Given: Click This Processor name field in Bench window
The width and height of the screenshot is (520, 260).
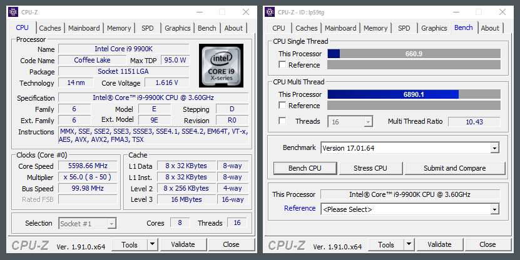Looking at the screenshot, I should (x=410, y=194).
